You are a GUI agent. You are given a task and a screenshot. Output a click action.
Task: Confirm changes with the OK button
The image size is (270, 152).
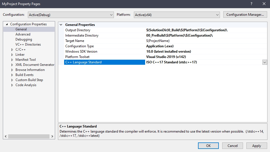coord(208,146)
